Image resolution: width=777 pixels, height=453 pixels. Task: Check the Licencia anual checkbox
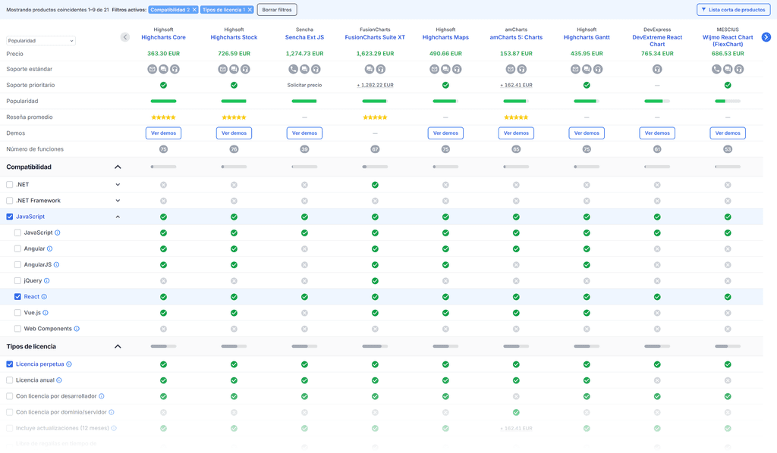[9, 380]
